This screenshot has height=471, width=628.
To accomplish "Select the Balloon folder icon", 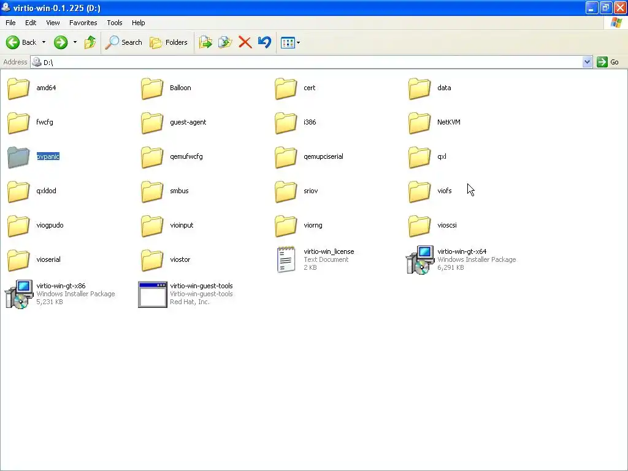I will click(x=152, y=88).
